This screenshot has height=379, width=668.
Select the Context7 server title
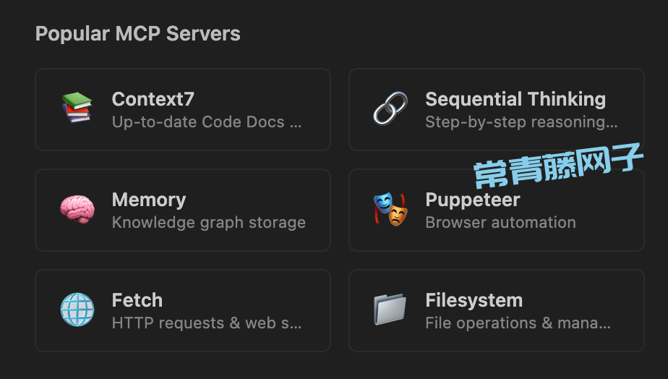[153, 99]
